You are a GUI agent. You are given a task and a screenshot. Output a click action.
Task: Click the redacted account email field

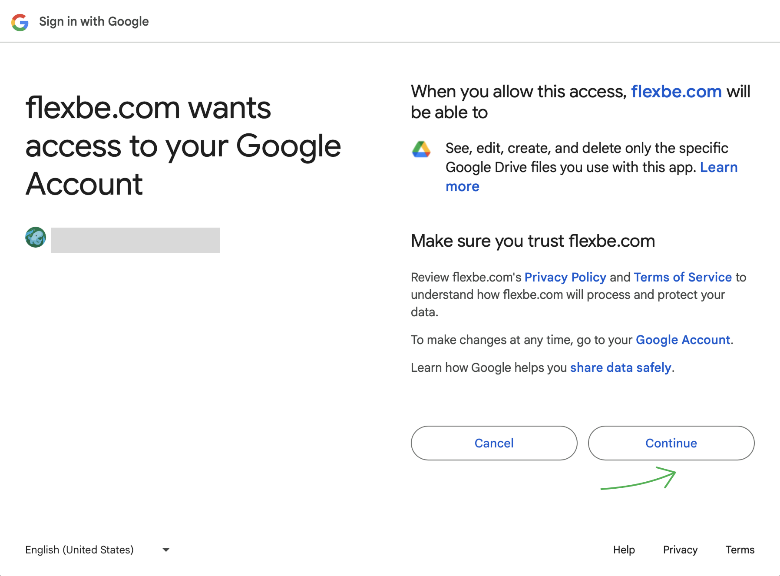pos(136,240)
